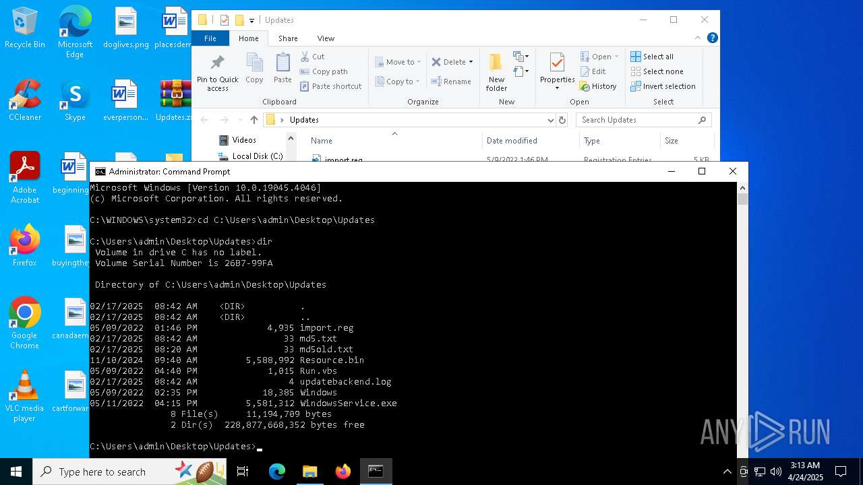Image resolution: width=863 pixels, height=485 pixels.
Task: Click Invert selection in ribbon
Action: [663, 86]
